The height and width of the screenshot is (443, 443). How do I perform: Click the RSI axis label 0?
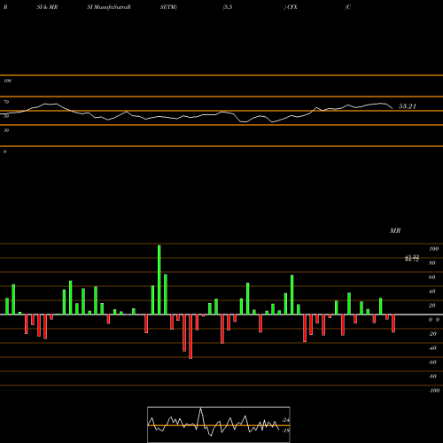pos(4,152)
